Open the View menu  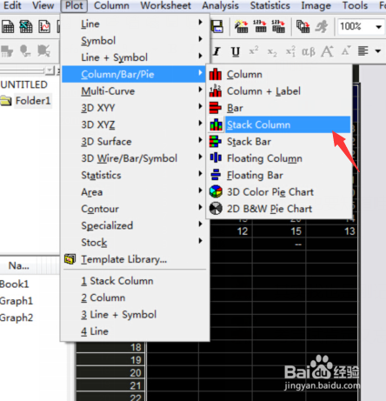tap(43, 5)
